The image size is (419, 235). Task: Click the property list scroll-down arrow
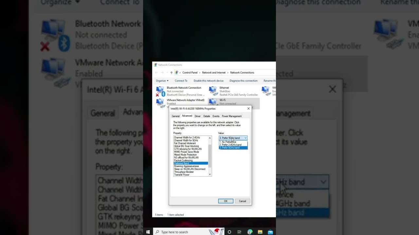tap(210, 174)
